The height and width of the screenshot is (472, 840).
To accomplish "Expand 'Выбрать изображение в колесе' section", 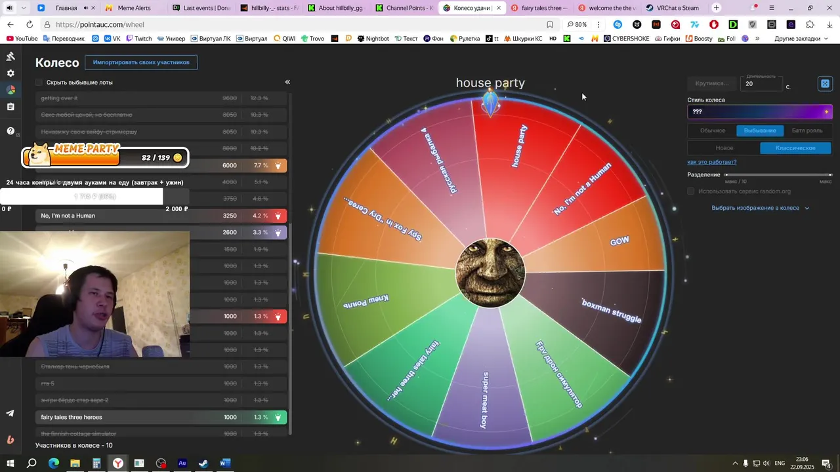I will pos(761,208).
